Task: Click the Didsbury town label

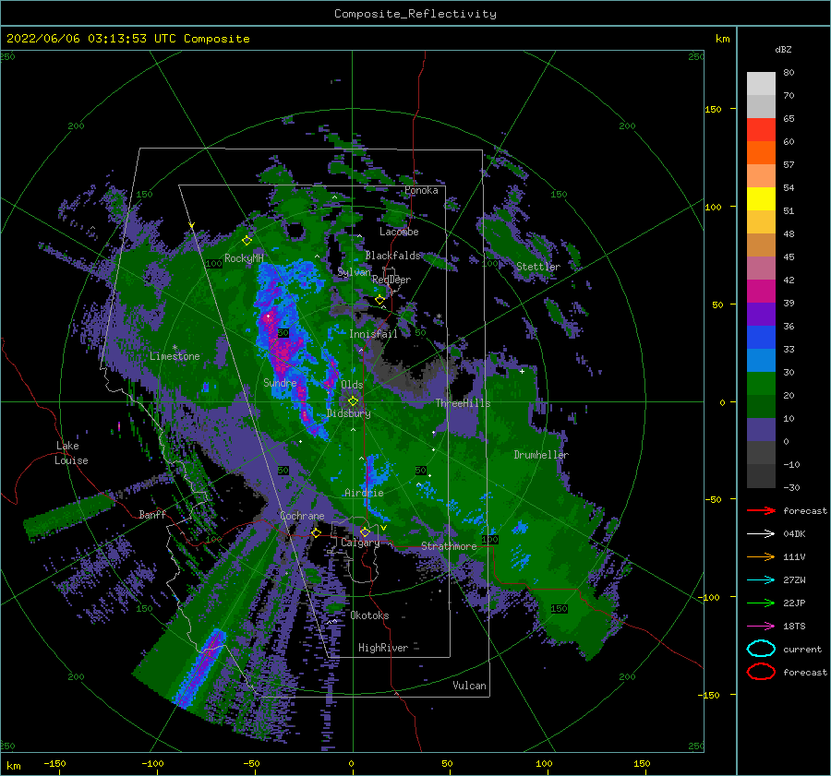Action: pos(349,413)
